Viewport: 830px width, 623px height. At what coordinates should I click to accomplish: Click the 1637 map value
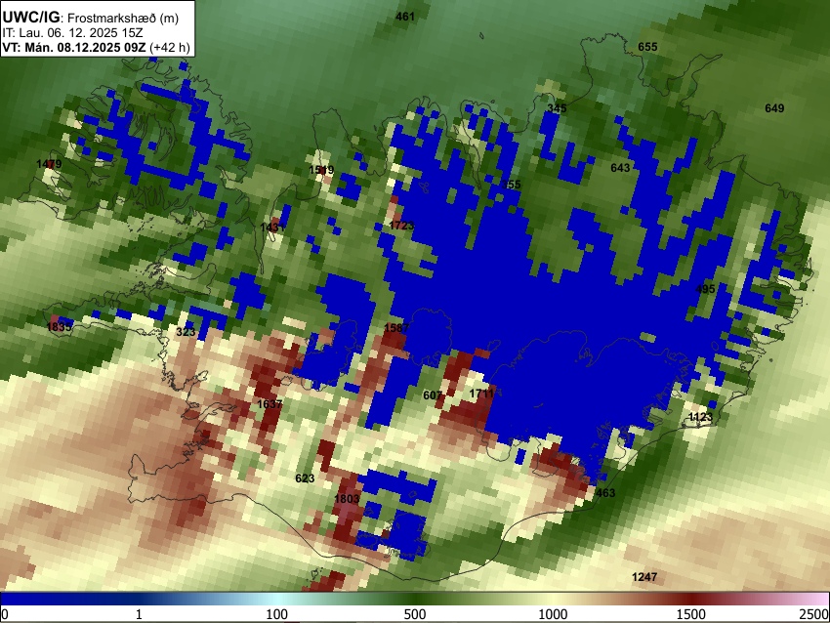point(270,404)
